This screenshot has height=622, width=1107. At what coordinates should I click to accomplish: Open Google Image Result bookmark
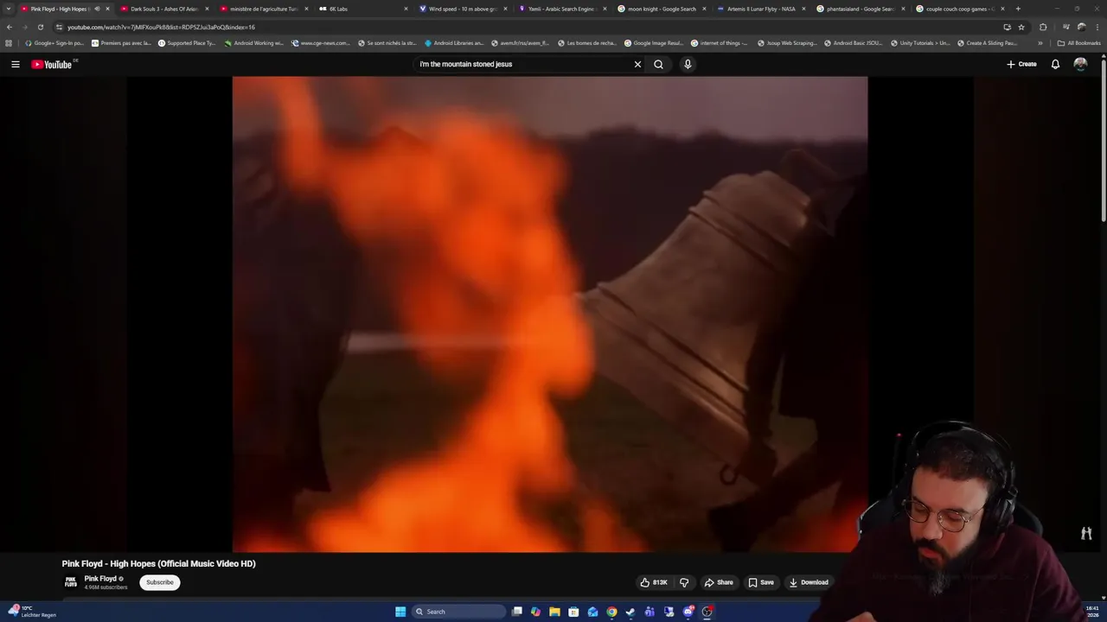tap(653, 42)
